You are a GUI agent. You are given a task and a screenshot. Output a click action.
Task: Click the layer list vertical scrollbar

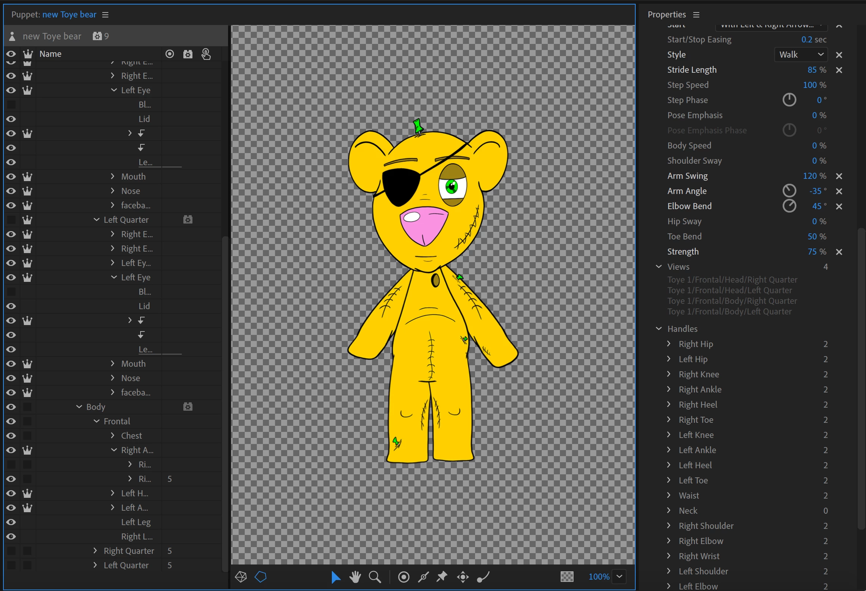(x=225, y=403)
